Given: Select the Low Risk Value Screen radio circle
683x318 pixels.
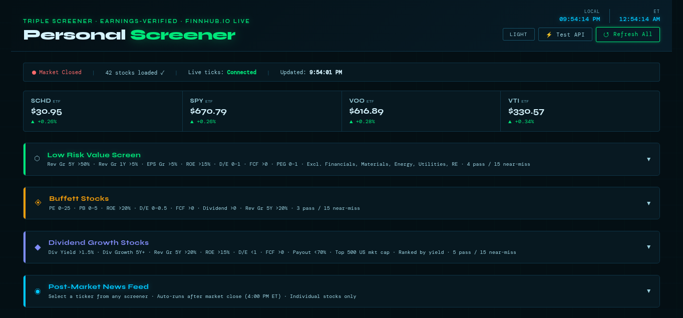Looking at the screenshot, I should [37, 159].
